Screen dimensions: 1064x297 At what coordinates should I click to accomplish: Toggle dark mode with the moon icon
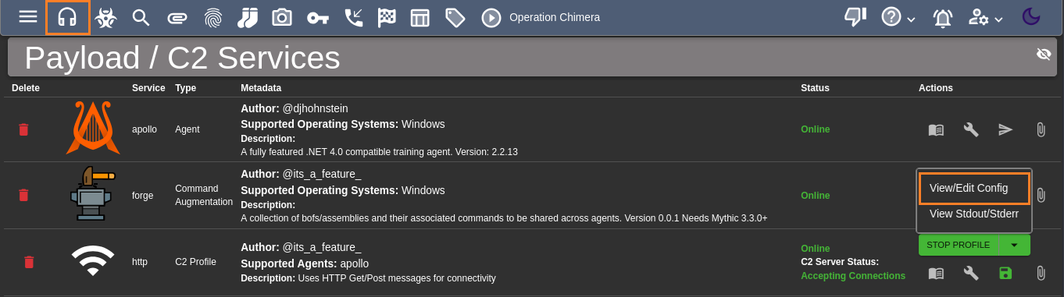1031,16
